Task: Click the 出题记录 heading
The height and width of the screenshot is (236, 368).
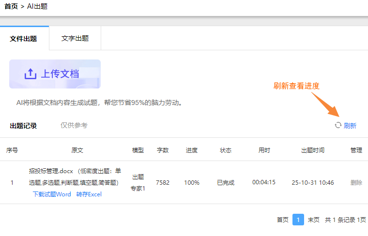Action: click(23, 126)
